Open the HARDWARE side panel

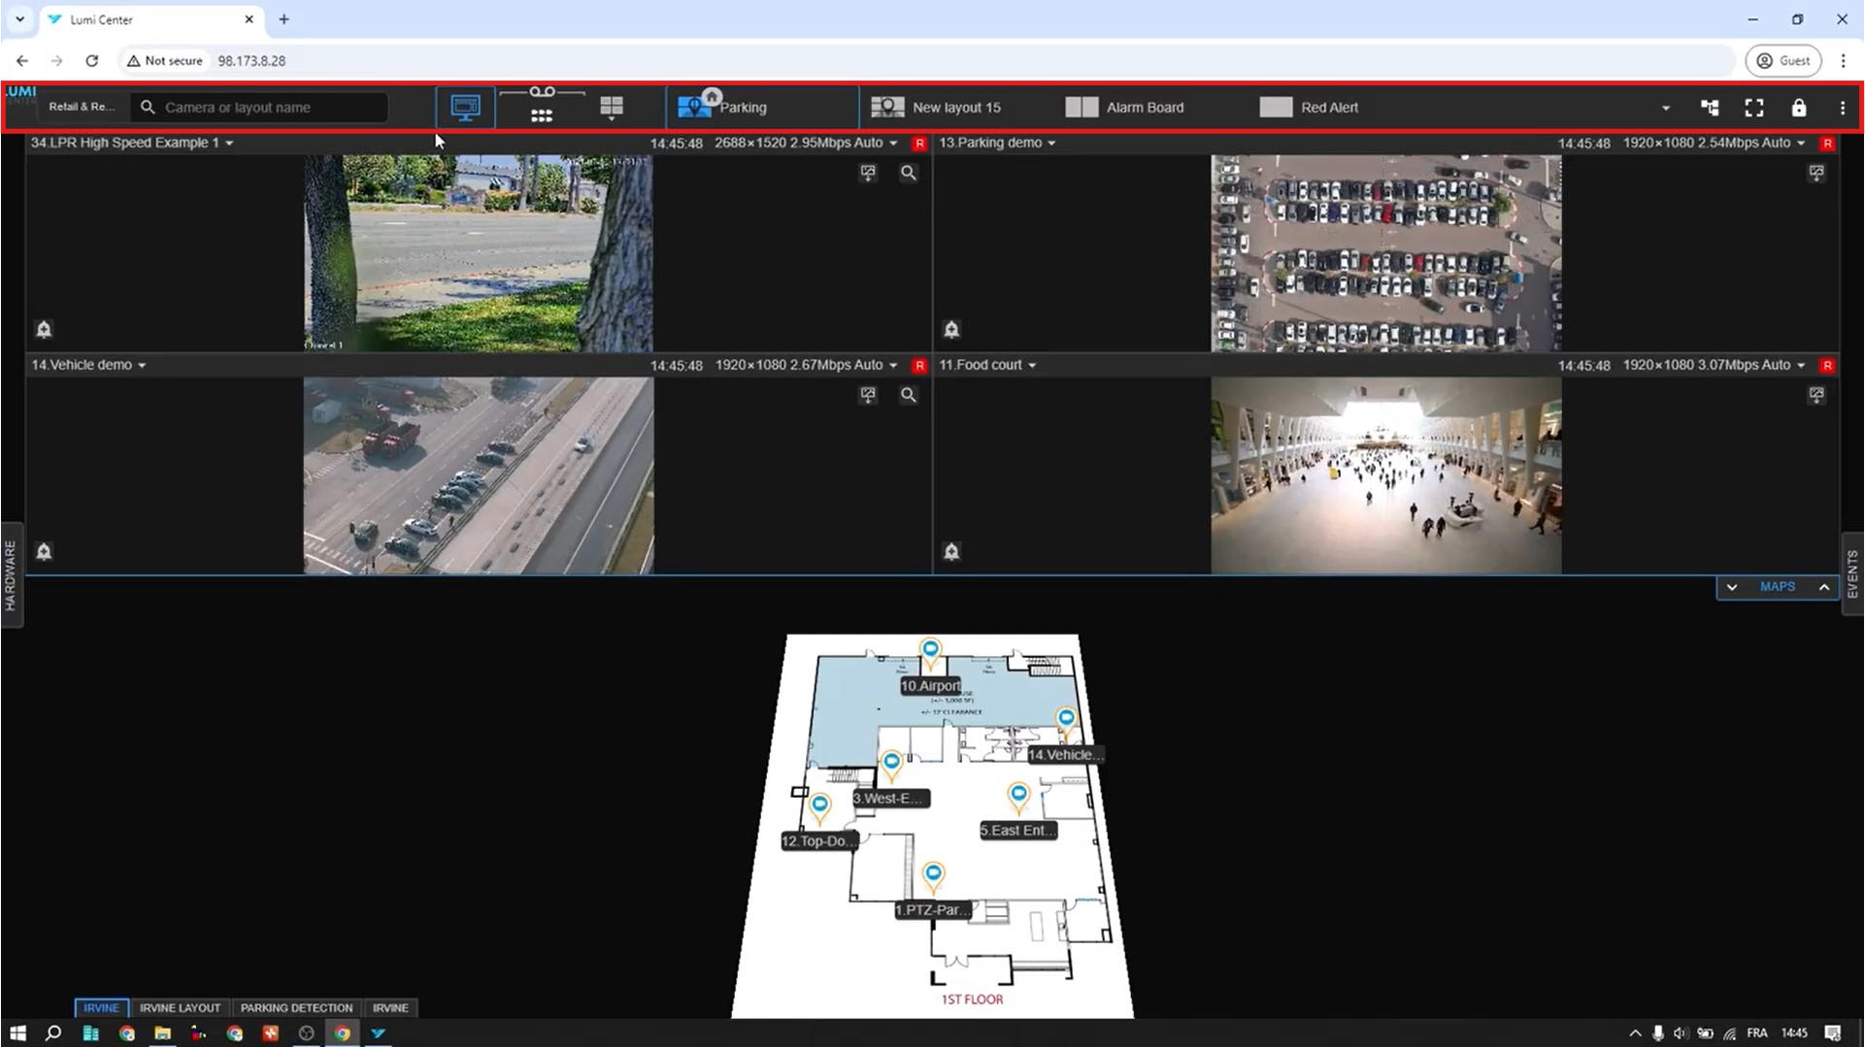(11, 575)
